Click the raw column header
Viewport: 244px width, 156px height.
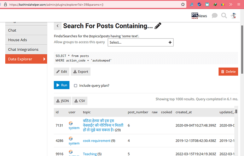point(155,112)
